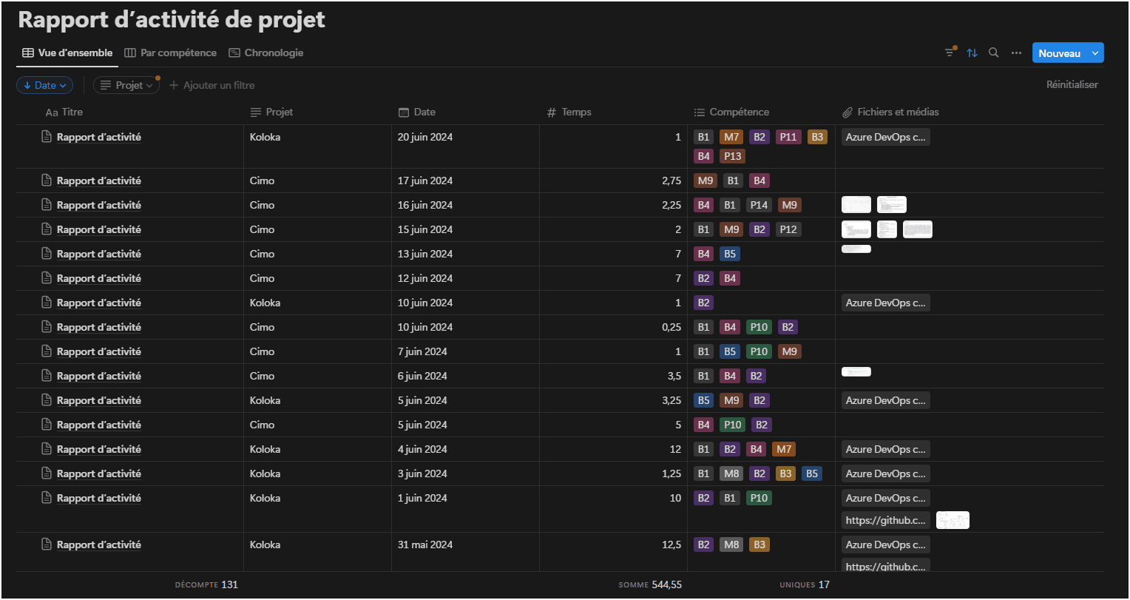Click Ajouter un filtre

[x=212, y=85]
